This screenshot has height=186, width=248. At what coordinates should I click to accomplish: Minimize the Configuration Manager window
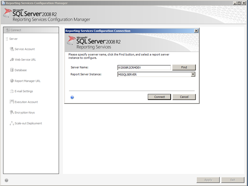pyautogui.click(x=235, y=3)
